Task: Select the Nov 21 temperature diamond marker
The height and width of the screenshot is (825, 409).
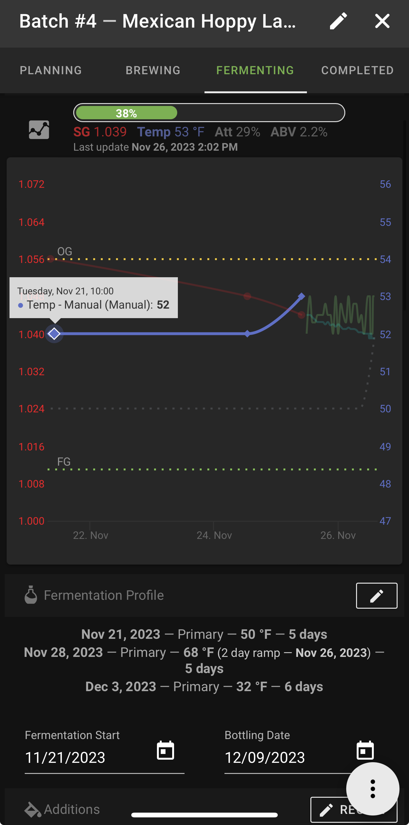Action: click(x=54, y=334)
